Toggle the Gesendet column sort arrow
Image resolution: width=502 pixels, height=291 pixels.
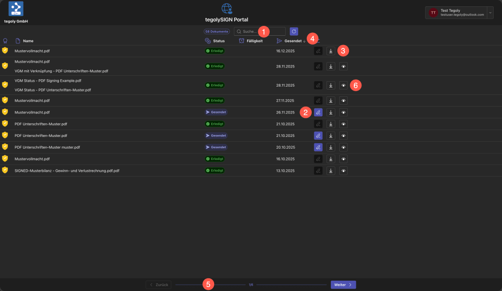(304, 41)
